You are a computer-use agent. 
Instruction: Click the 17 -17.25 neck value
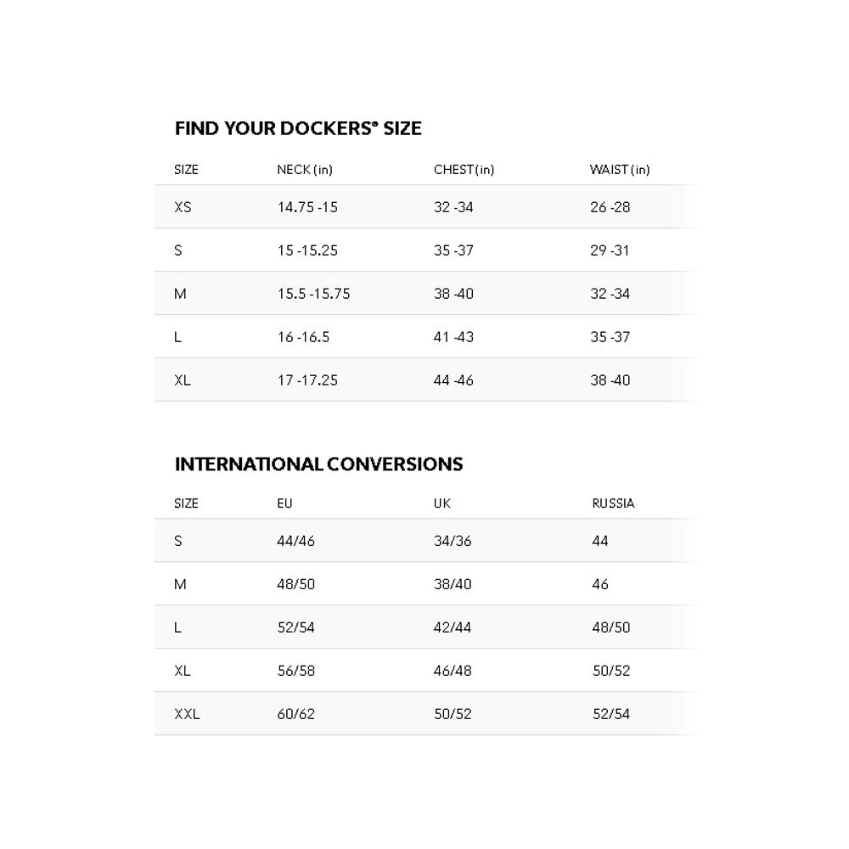(x=307, y=380)
